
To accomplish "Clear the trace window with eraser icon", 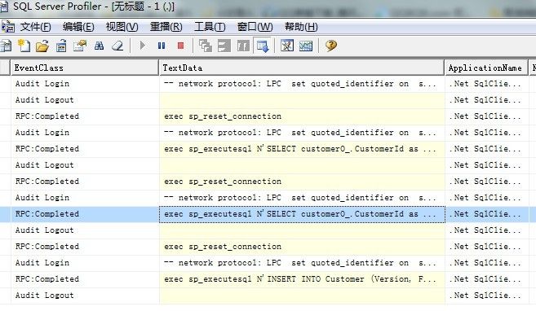I will (x=118, y=46).
